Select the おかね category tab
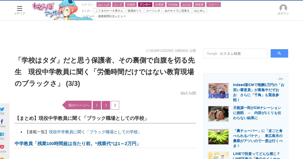The width and height of the screenshot is (303, 159). coord(186,5)
